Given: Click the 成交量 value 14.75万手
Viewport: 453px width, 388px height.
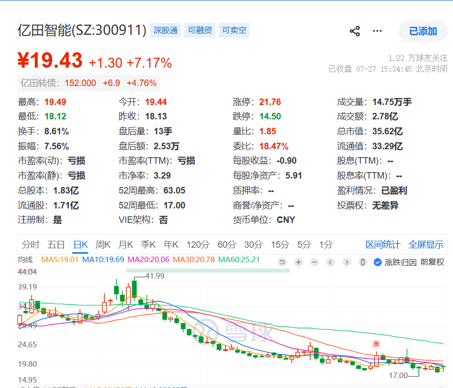Looking at the screenshot, I should 392,102.
